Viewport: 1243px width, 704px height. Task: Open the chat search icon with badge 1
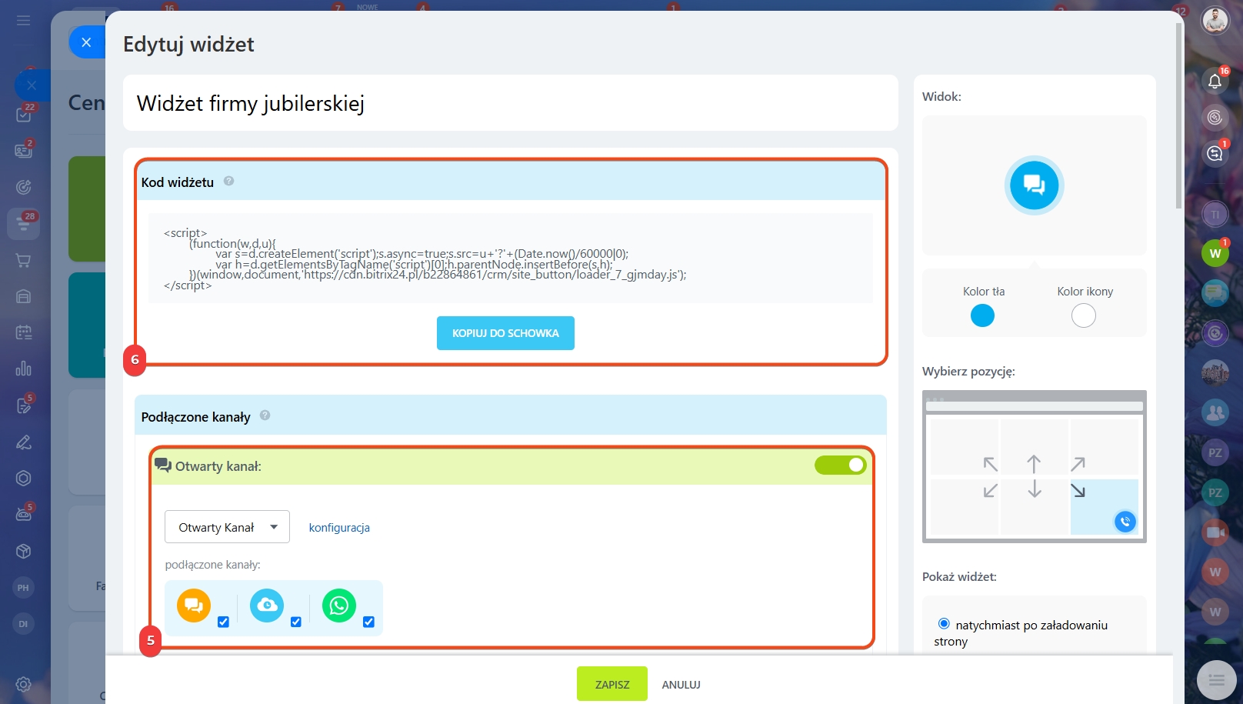(1215, 153)
